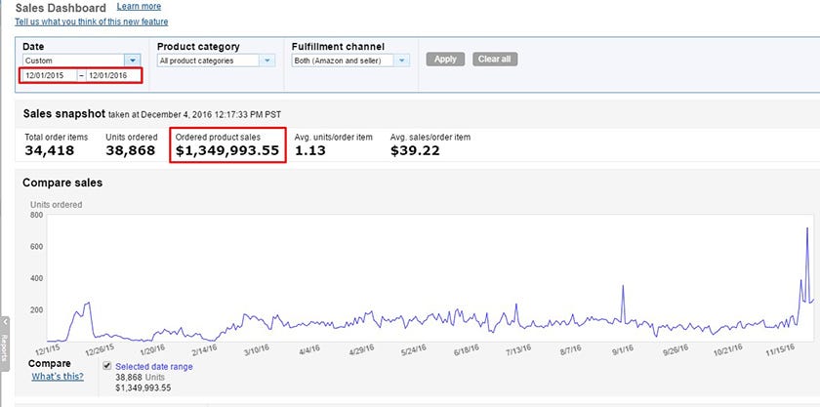Open the Date range 'Custom' dropdown
The width and height of the screenshot is (820, 407).
click(133, 61)
